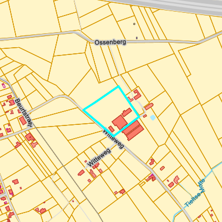Select the large square building inside the cyan parcel
The height and width of the screenshot is (222, 222).
point(120,122)
